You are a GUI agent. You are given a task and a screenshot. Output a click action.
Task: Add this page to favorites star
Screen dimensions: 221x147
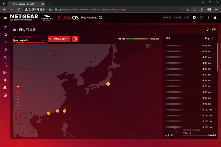[187, 9]
